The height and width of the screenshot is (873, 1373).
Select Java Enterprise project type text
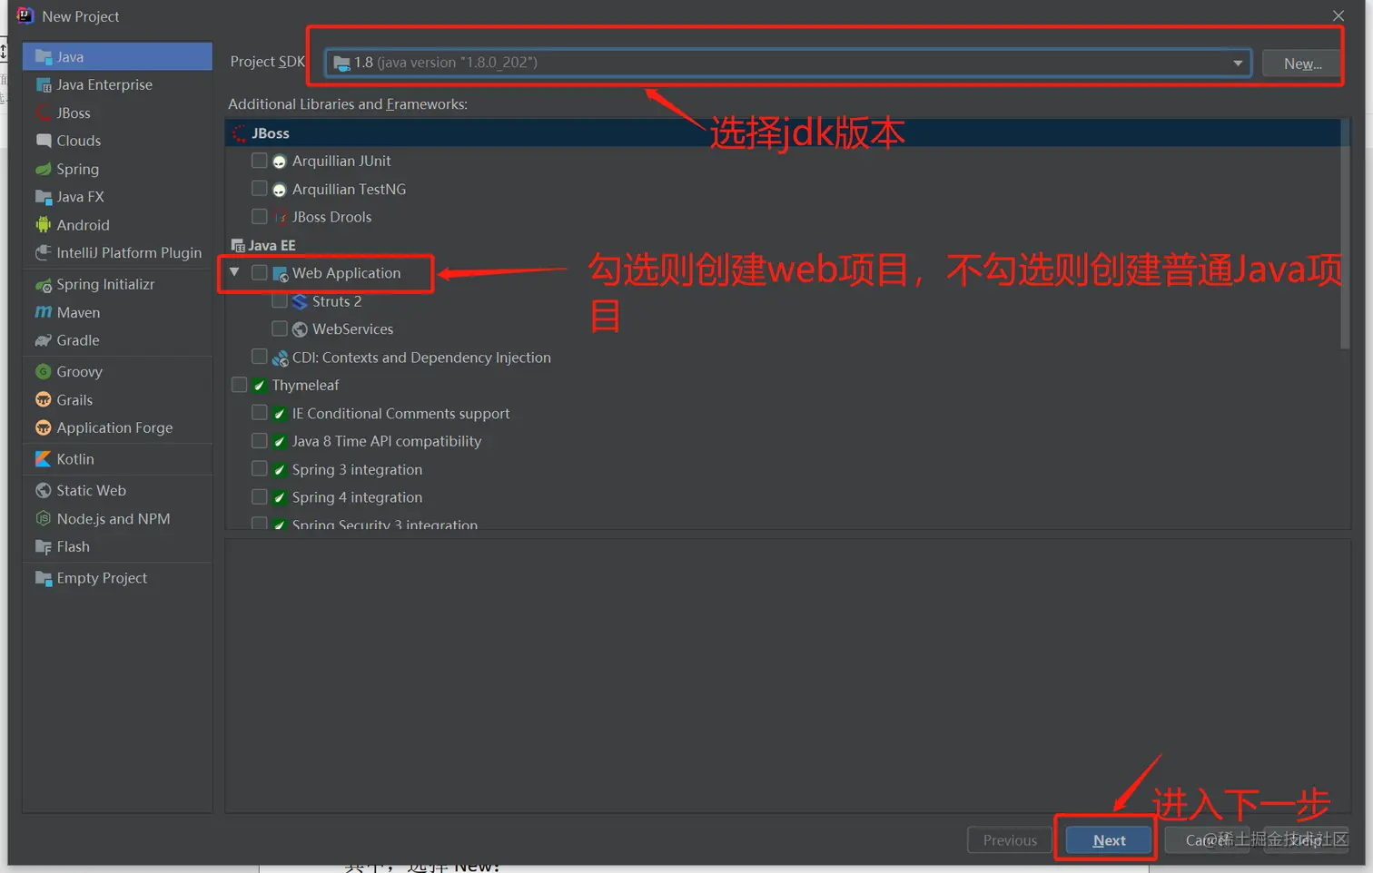coord(104,84)
